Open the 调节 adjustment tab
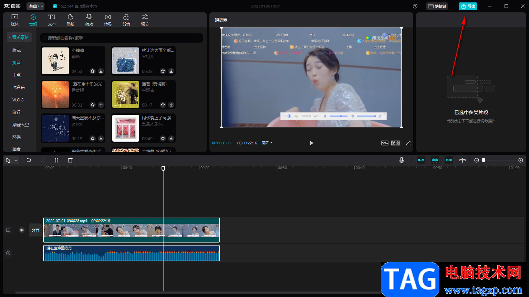The image size is (529, 297). 145,20
